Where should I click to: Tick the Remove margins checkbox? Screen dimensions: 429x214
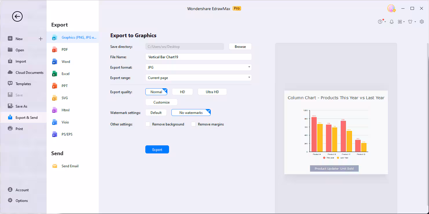193,124
